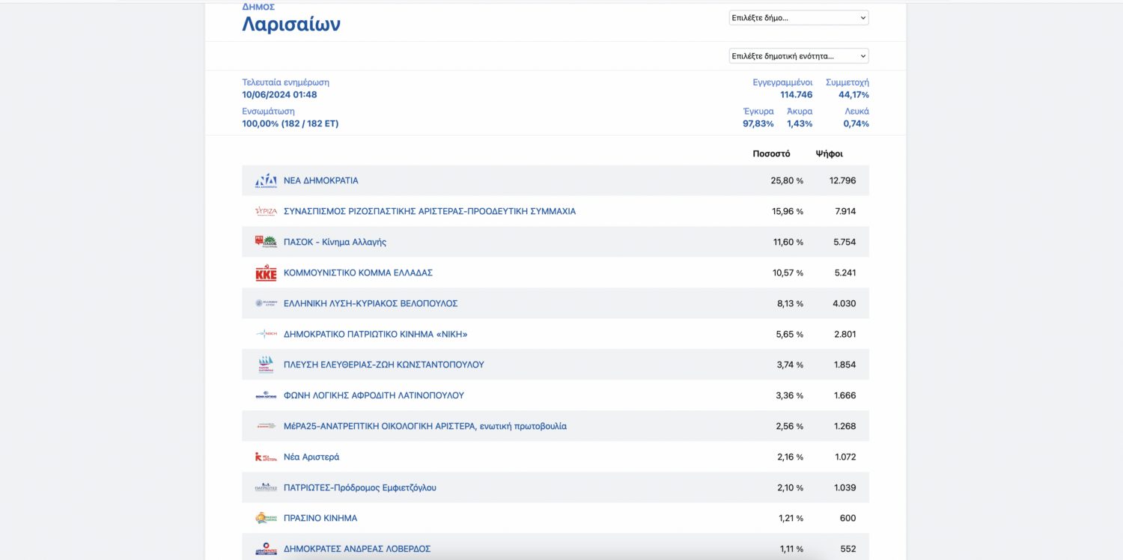Click the Πλεύση Ελευθερίας party logo

[x=266, y=365]
